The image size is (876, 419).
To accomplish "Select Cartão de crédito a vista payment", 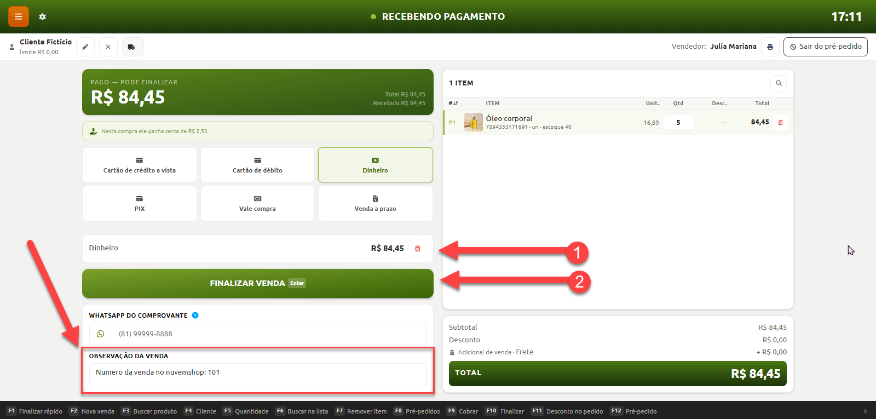I will tap(140, 165).
